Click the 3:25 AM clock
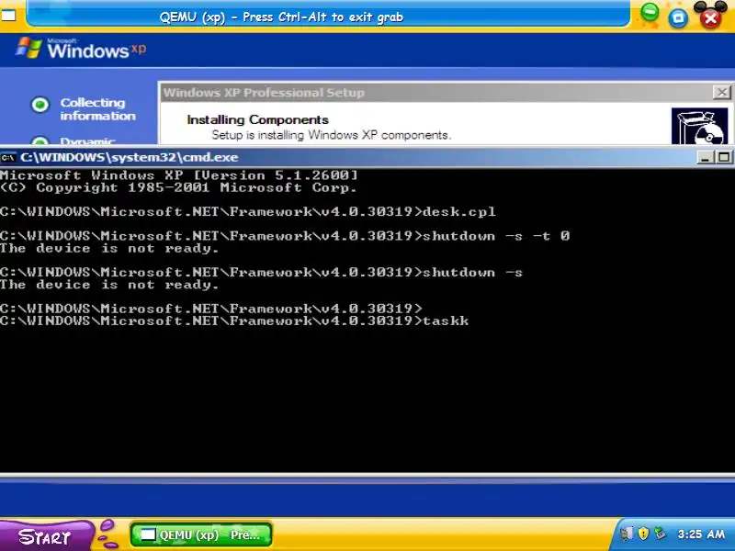 pos(701,534)
